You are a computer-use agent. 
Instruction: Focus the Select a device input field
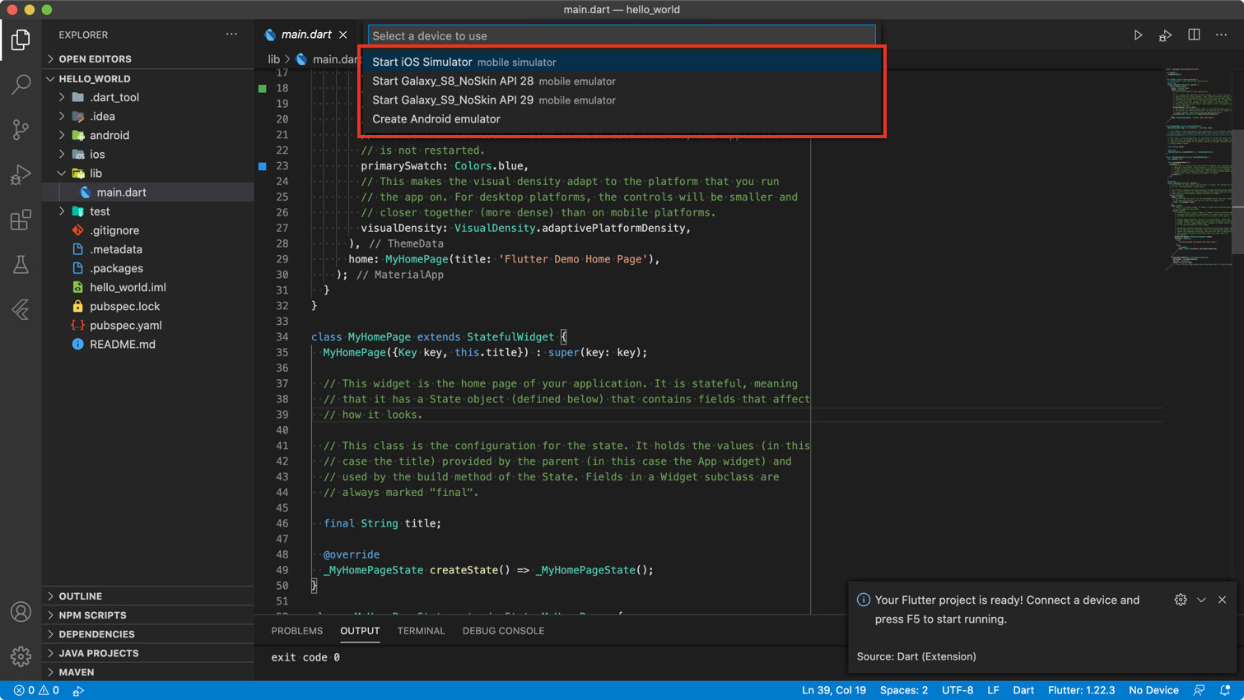coord(622,36)
